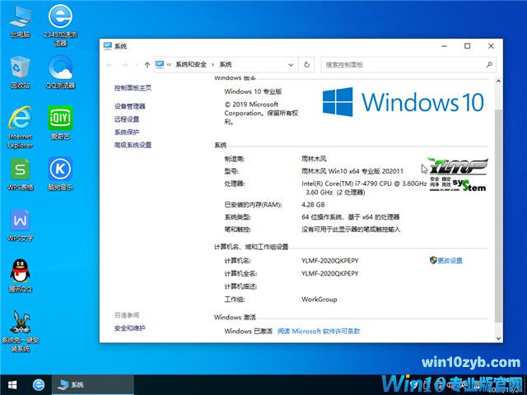Minimize the System window
The image size is (527, 395).
(x=445, y=46)
